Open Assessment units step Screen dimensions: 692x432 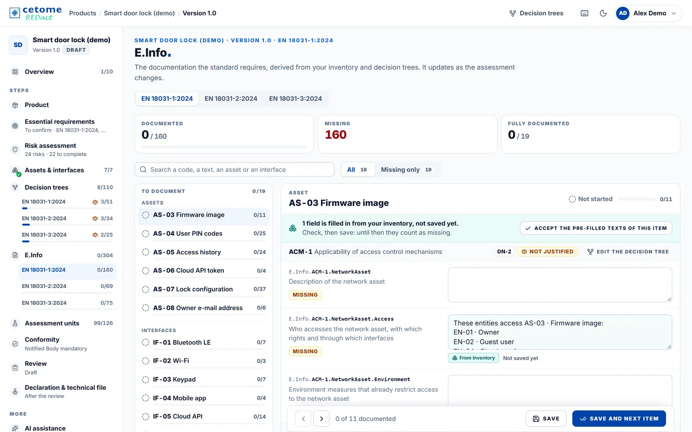point(62,323)
